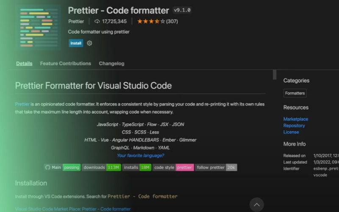
Task: Click the installs 18M badge
Action: point(136,167)
